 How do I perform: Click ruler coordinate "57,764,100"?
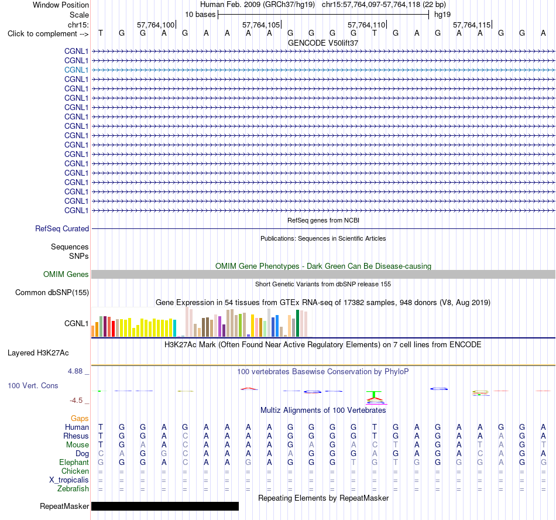coord(156,25)
